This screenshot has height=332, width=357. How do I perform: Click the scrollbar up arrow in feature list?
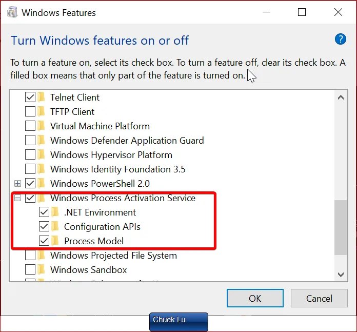[x=340, y=97]
